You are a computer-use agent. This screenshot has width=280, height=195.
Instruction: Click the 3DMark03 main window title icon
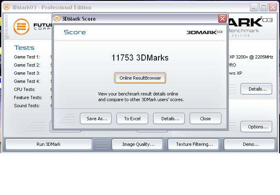[7, 7]
